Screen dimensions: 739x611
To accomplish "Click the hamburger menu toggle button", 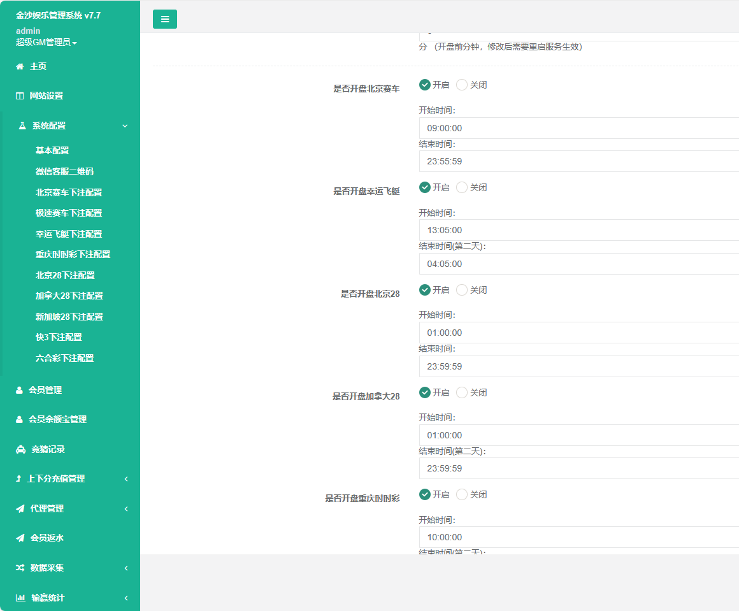I will 165,19.
